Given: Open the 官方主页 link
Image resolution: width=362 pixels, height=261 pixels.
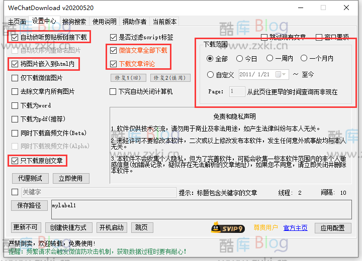Looking at the screenshot, I should coord(295,228).
